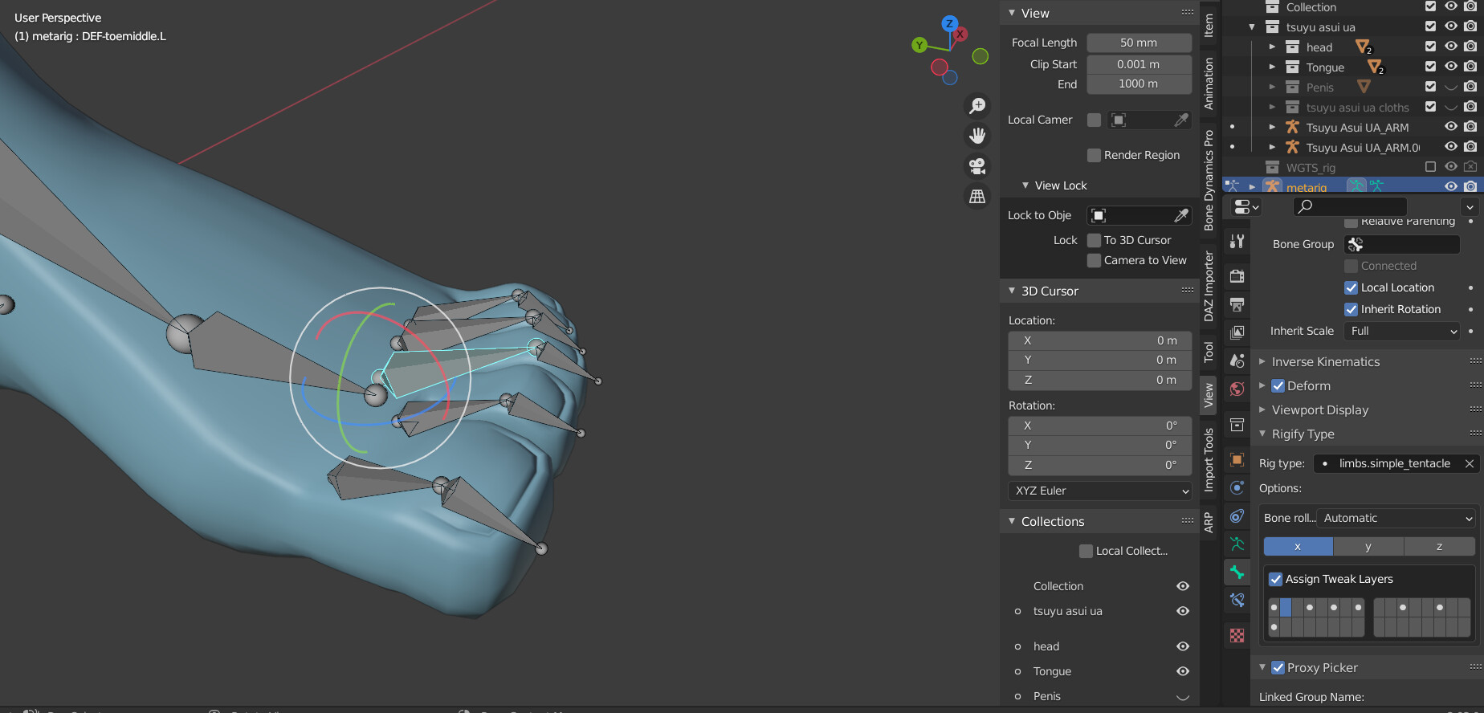Click the blue Z axis on navigation gizmo
Screen dimensions: 1484x713
(950, 23)
